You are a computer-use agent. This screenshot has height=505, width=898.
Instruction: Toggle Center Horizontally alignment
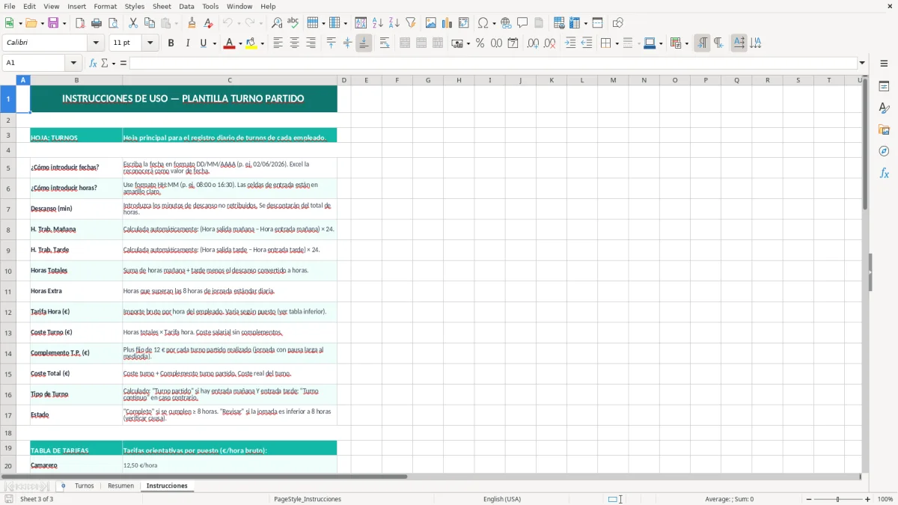click(294, 43)
